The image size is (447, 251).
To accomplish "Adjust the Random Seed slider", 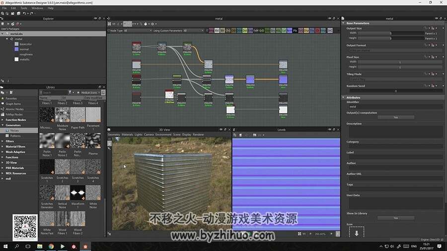I will pos(396,91).
